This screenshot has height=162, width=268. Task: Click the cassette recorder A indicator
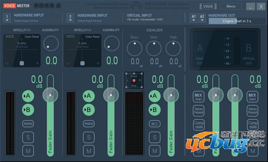59,6
